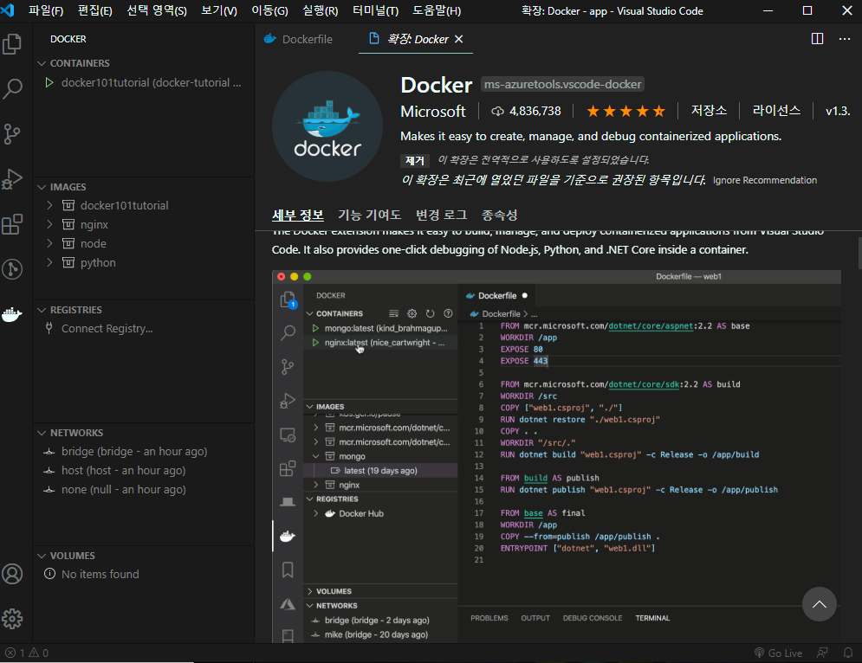Click the 'No items found' volumes message
This screenshot has height=663, width=862.
tap(100, 574)
